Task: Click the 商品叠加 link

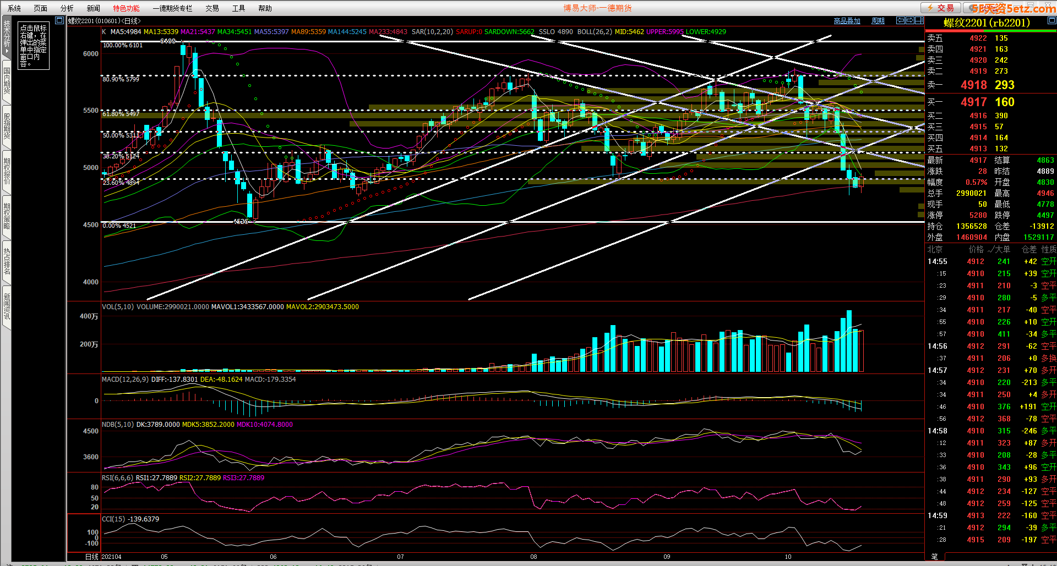Action: tap(847, 21)
